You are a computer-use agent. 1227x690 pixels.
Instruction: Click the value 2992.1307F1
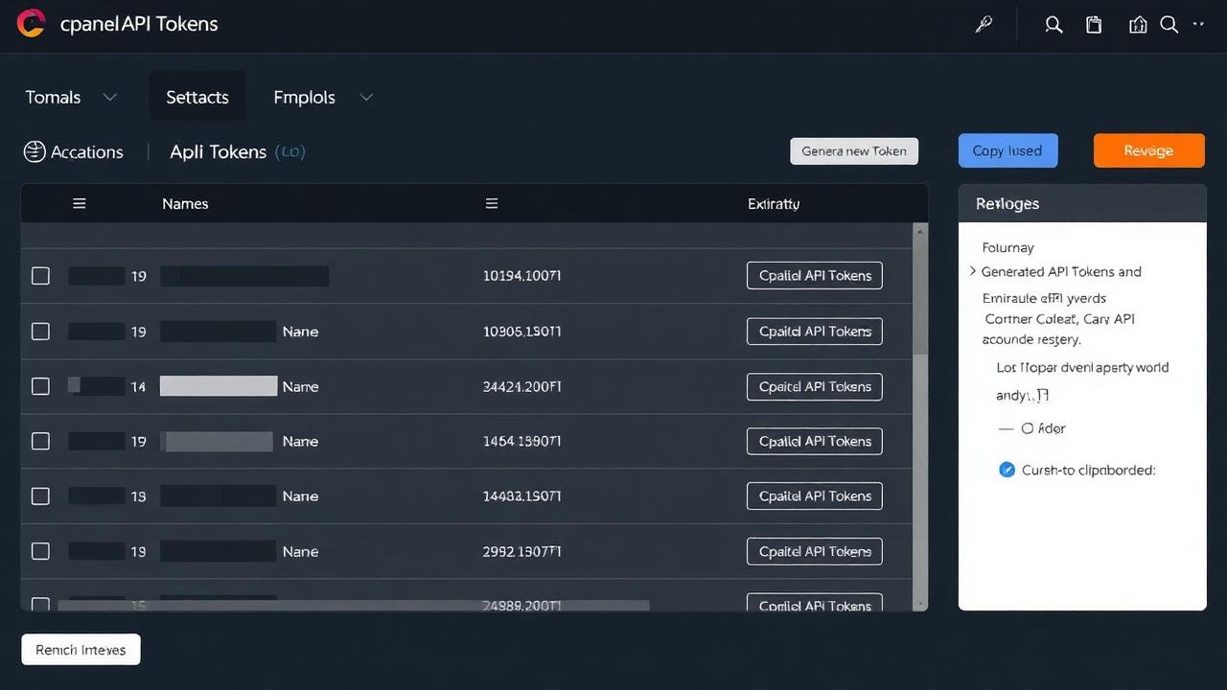coord(521,552)
